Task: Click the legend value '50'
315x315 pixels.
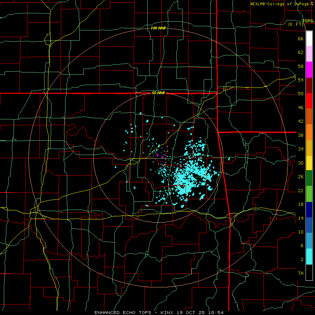Action: point(301,94)
